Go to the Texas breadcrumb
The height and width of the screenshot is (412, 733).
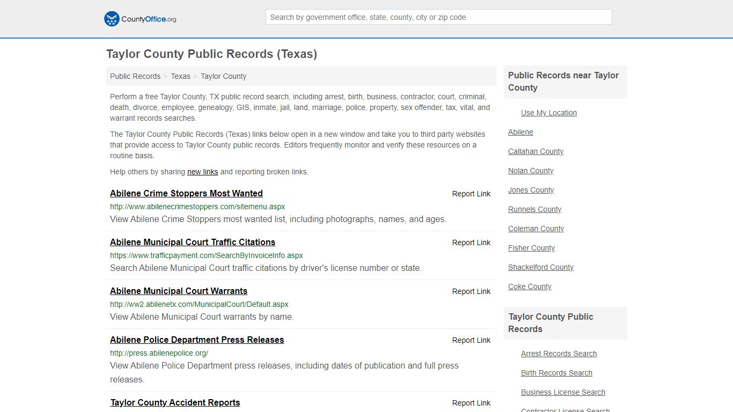180,76
